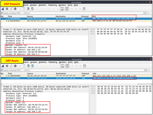Select packet 1 row in ARP Reply window
Screen dimensions: 153x115
coord(76,76)
